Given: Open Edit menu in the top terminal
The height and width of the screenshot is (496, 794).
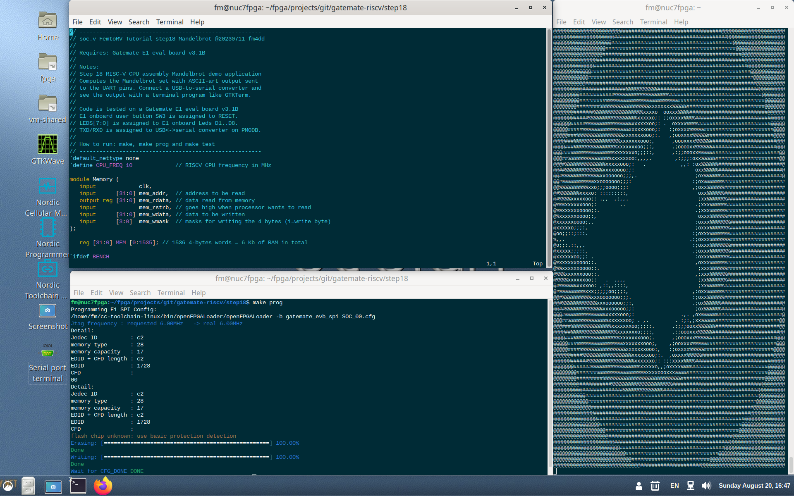Looking at the screenshot, I should tap(95, 22).
